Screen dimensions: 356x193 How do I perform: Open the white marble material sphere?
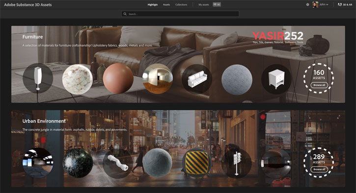pos(78,79)
